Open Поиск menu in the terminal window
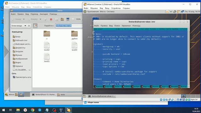The image size is (201, 113). 117,26
